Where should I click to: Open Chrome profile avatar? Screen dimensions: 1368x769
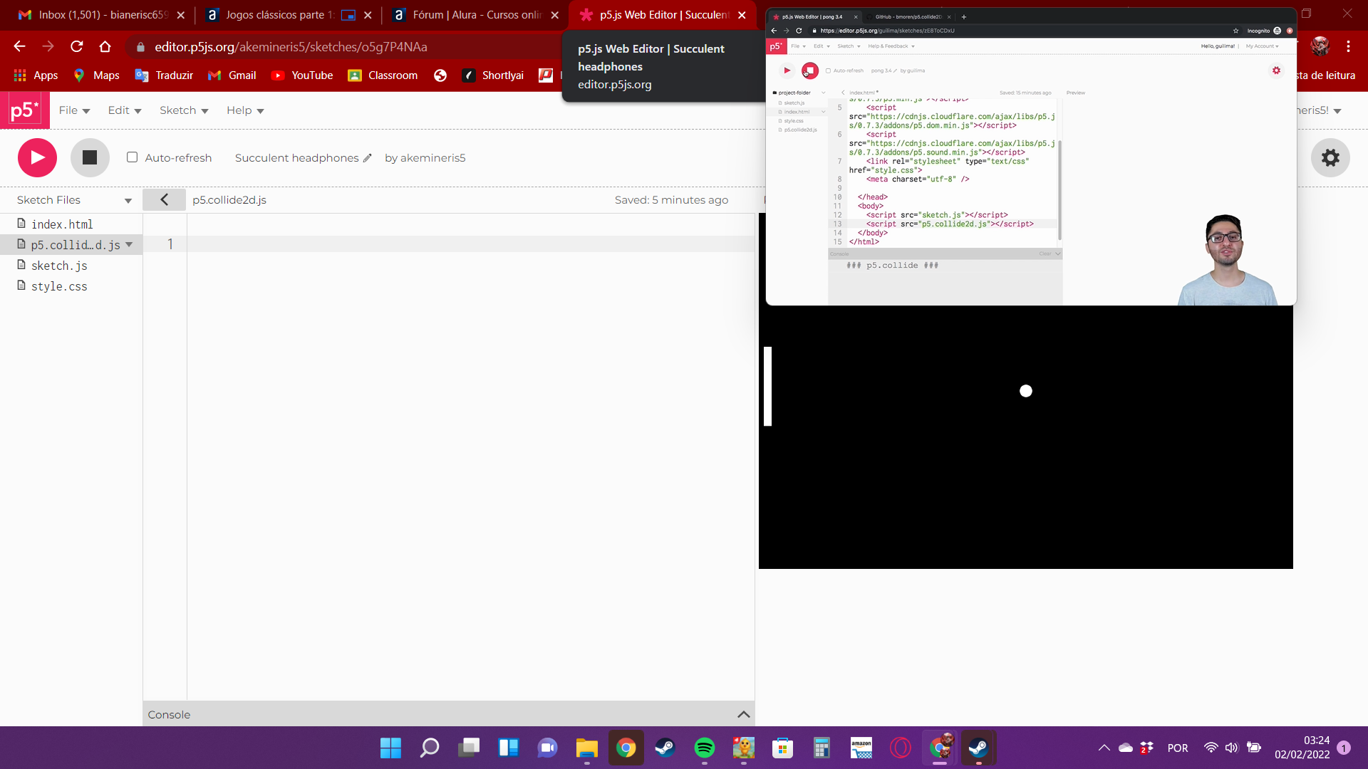pyautogui.click(x=1320, y=46)
